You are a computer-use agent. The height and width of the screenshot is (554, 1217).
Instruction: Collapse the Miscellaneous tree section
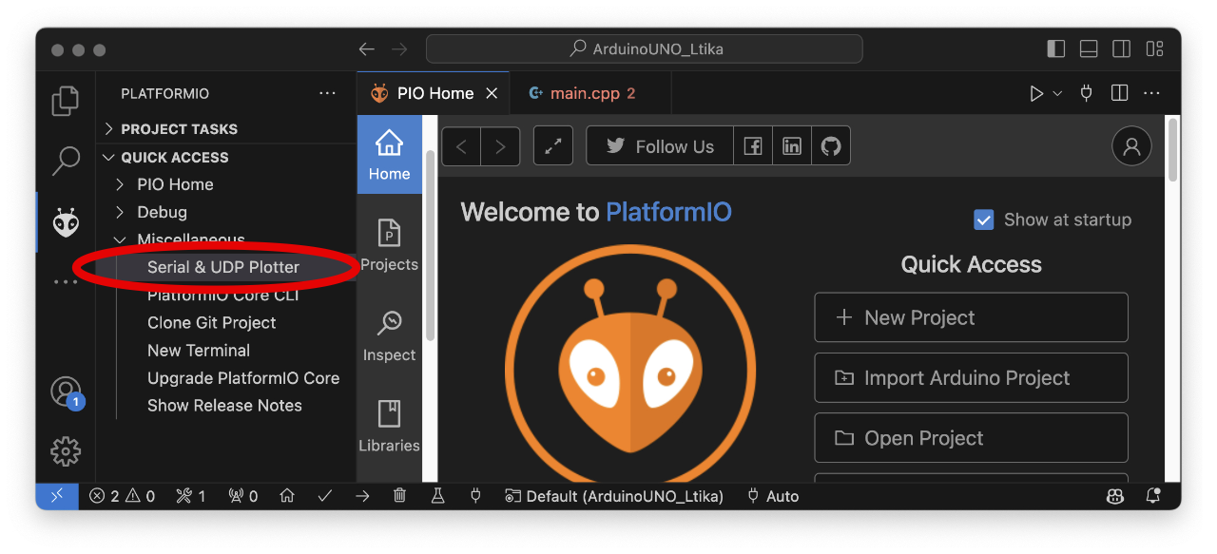(x=120, y=239)
